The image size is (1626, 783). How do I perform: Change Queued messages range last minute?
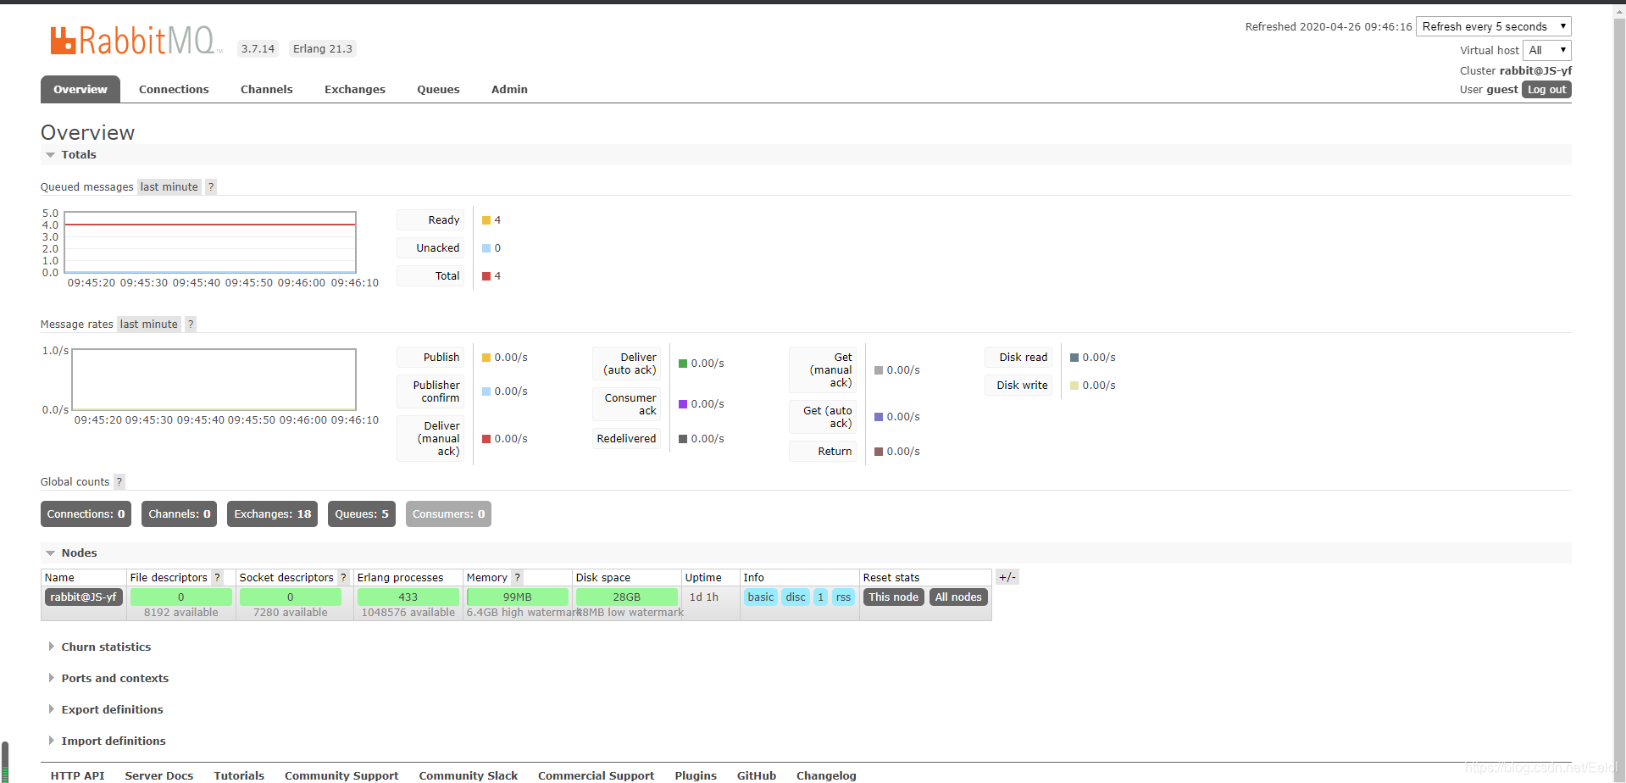[169, 187]
